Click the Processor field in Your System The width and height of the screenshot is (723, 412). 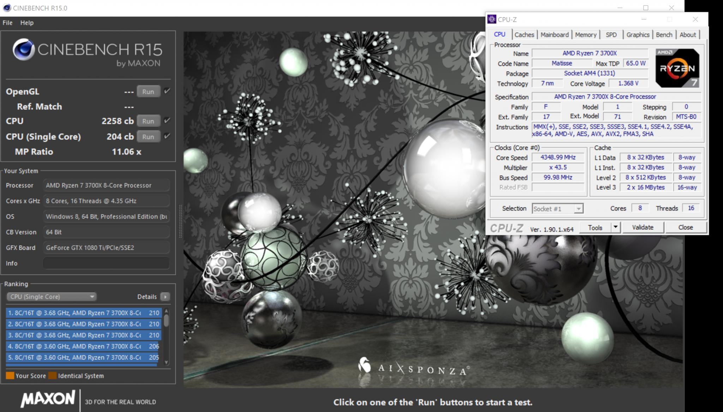106,185
